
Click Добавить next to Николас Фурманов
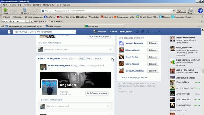153,43
